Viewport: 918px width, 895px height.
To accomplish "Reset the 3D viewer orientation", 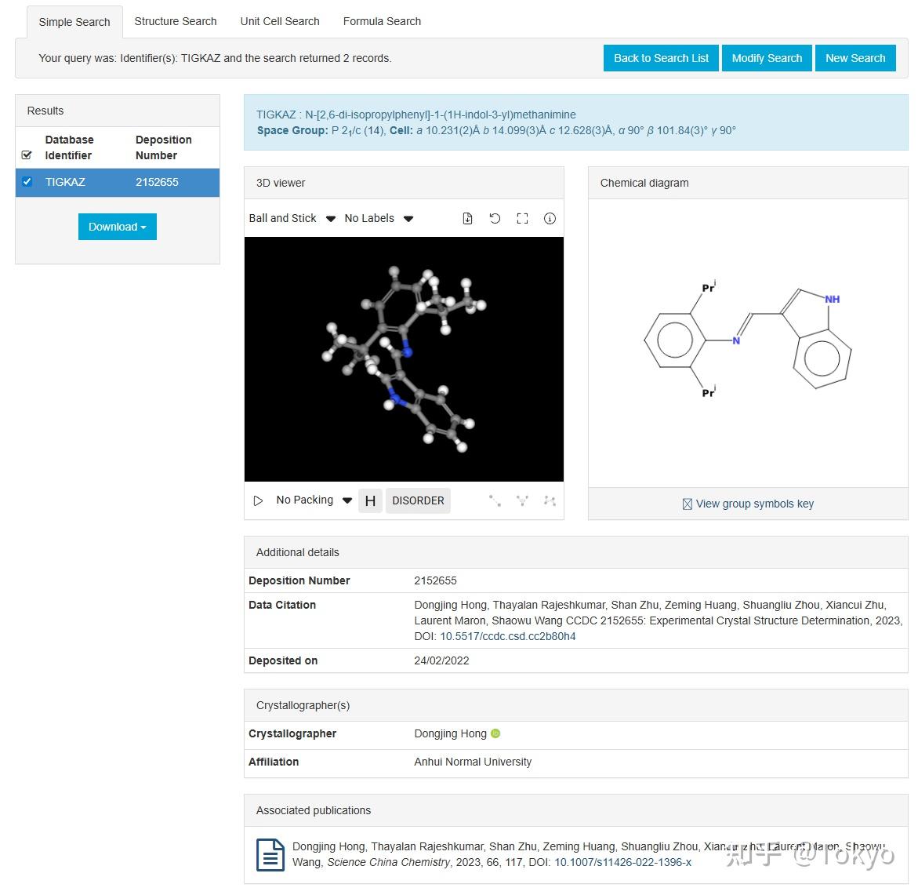I will (495, 219).
